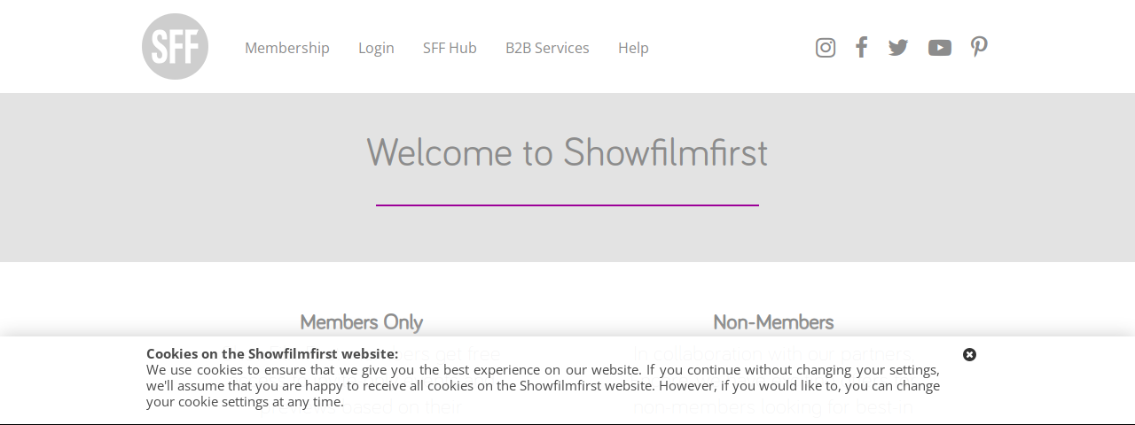Open the YouTube social icon
Screen dimensions: 1135x425
940,48
